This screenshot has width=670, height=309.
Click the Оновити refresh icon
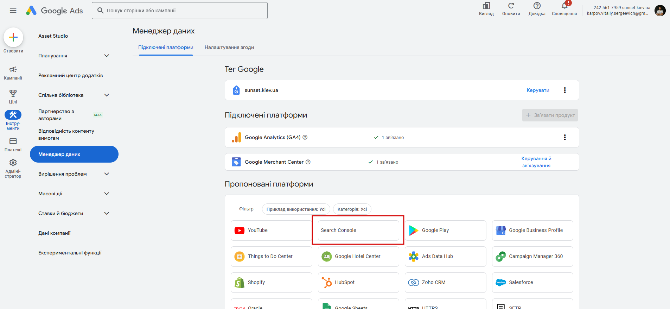point(511,6)
